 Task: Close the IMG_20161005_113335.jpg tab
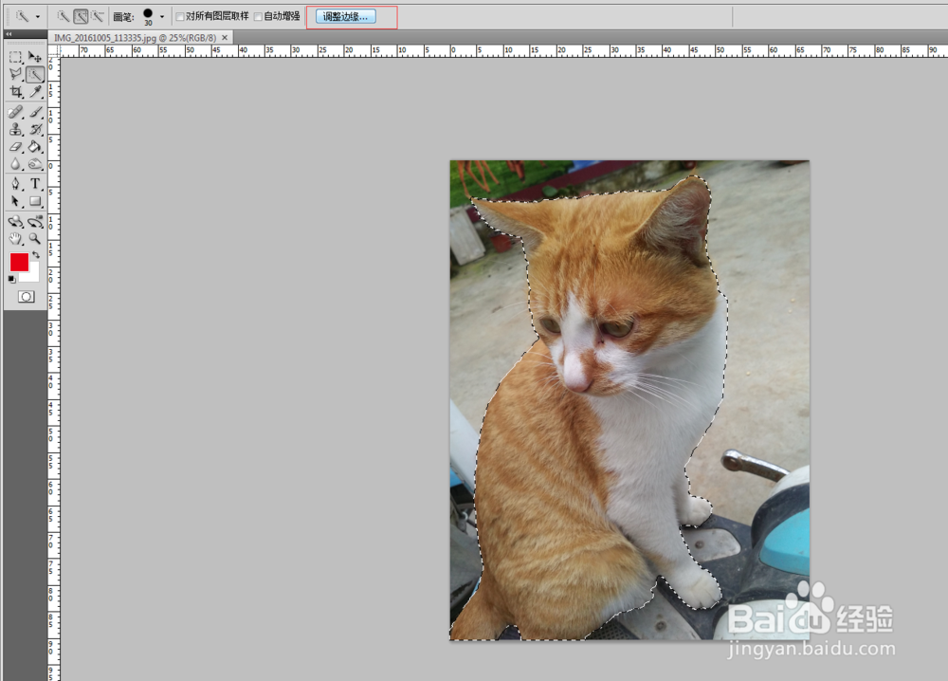[x=225, y=38]
